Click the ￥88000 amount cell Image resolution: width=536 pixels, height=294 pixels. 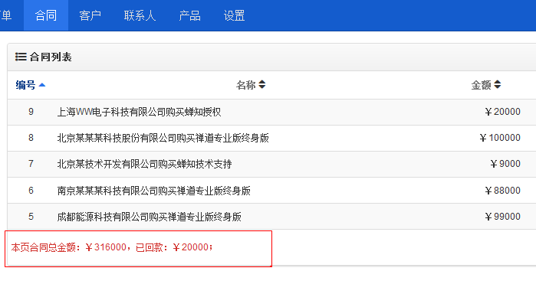tap(502, 190)
